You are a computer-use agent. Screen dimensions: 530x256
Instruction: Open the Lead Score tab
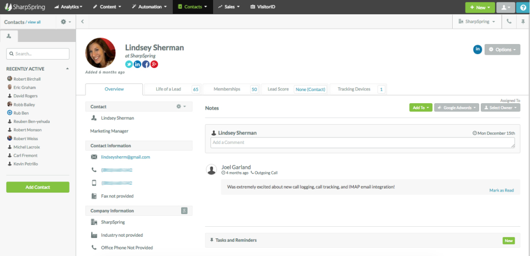294,89
